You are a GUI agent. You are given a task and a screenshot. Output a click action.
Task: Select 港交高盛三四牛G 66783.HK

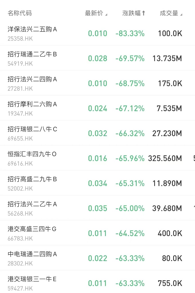click(x=97, y=233)
